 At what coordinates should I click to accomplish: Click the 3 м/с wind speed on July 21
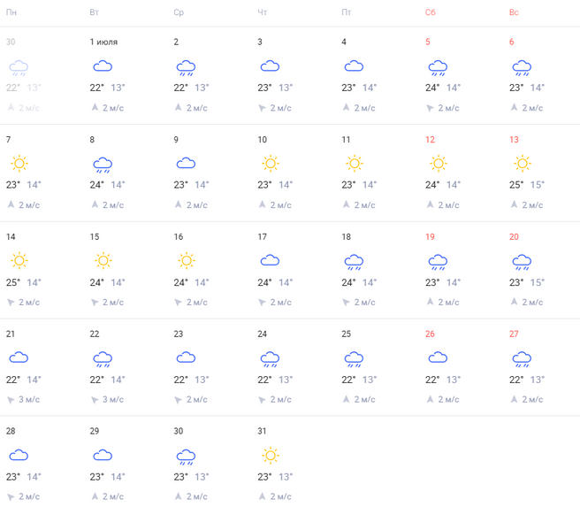(29, 399)
